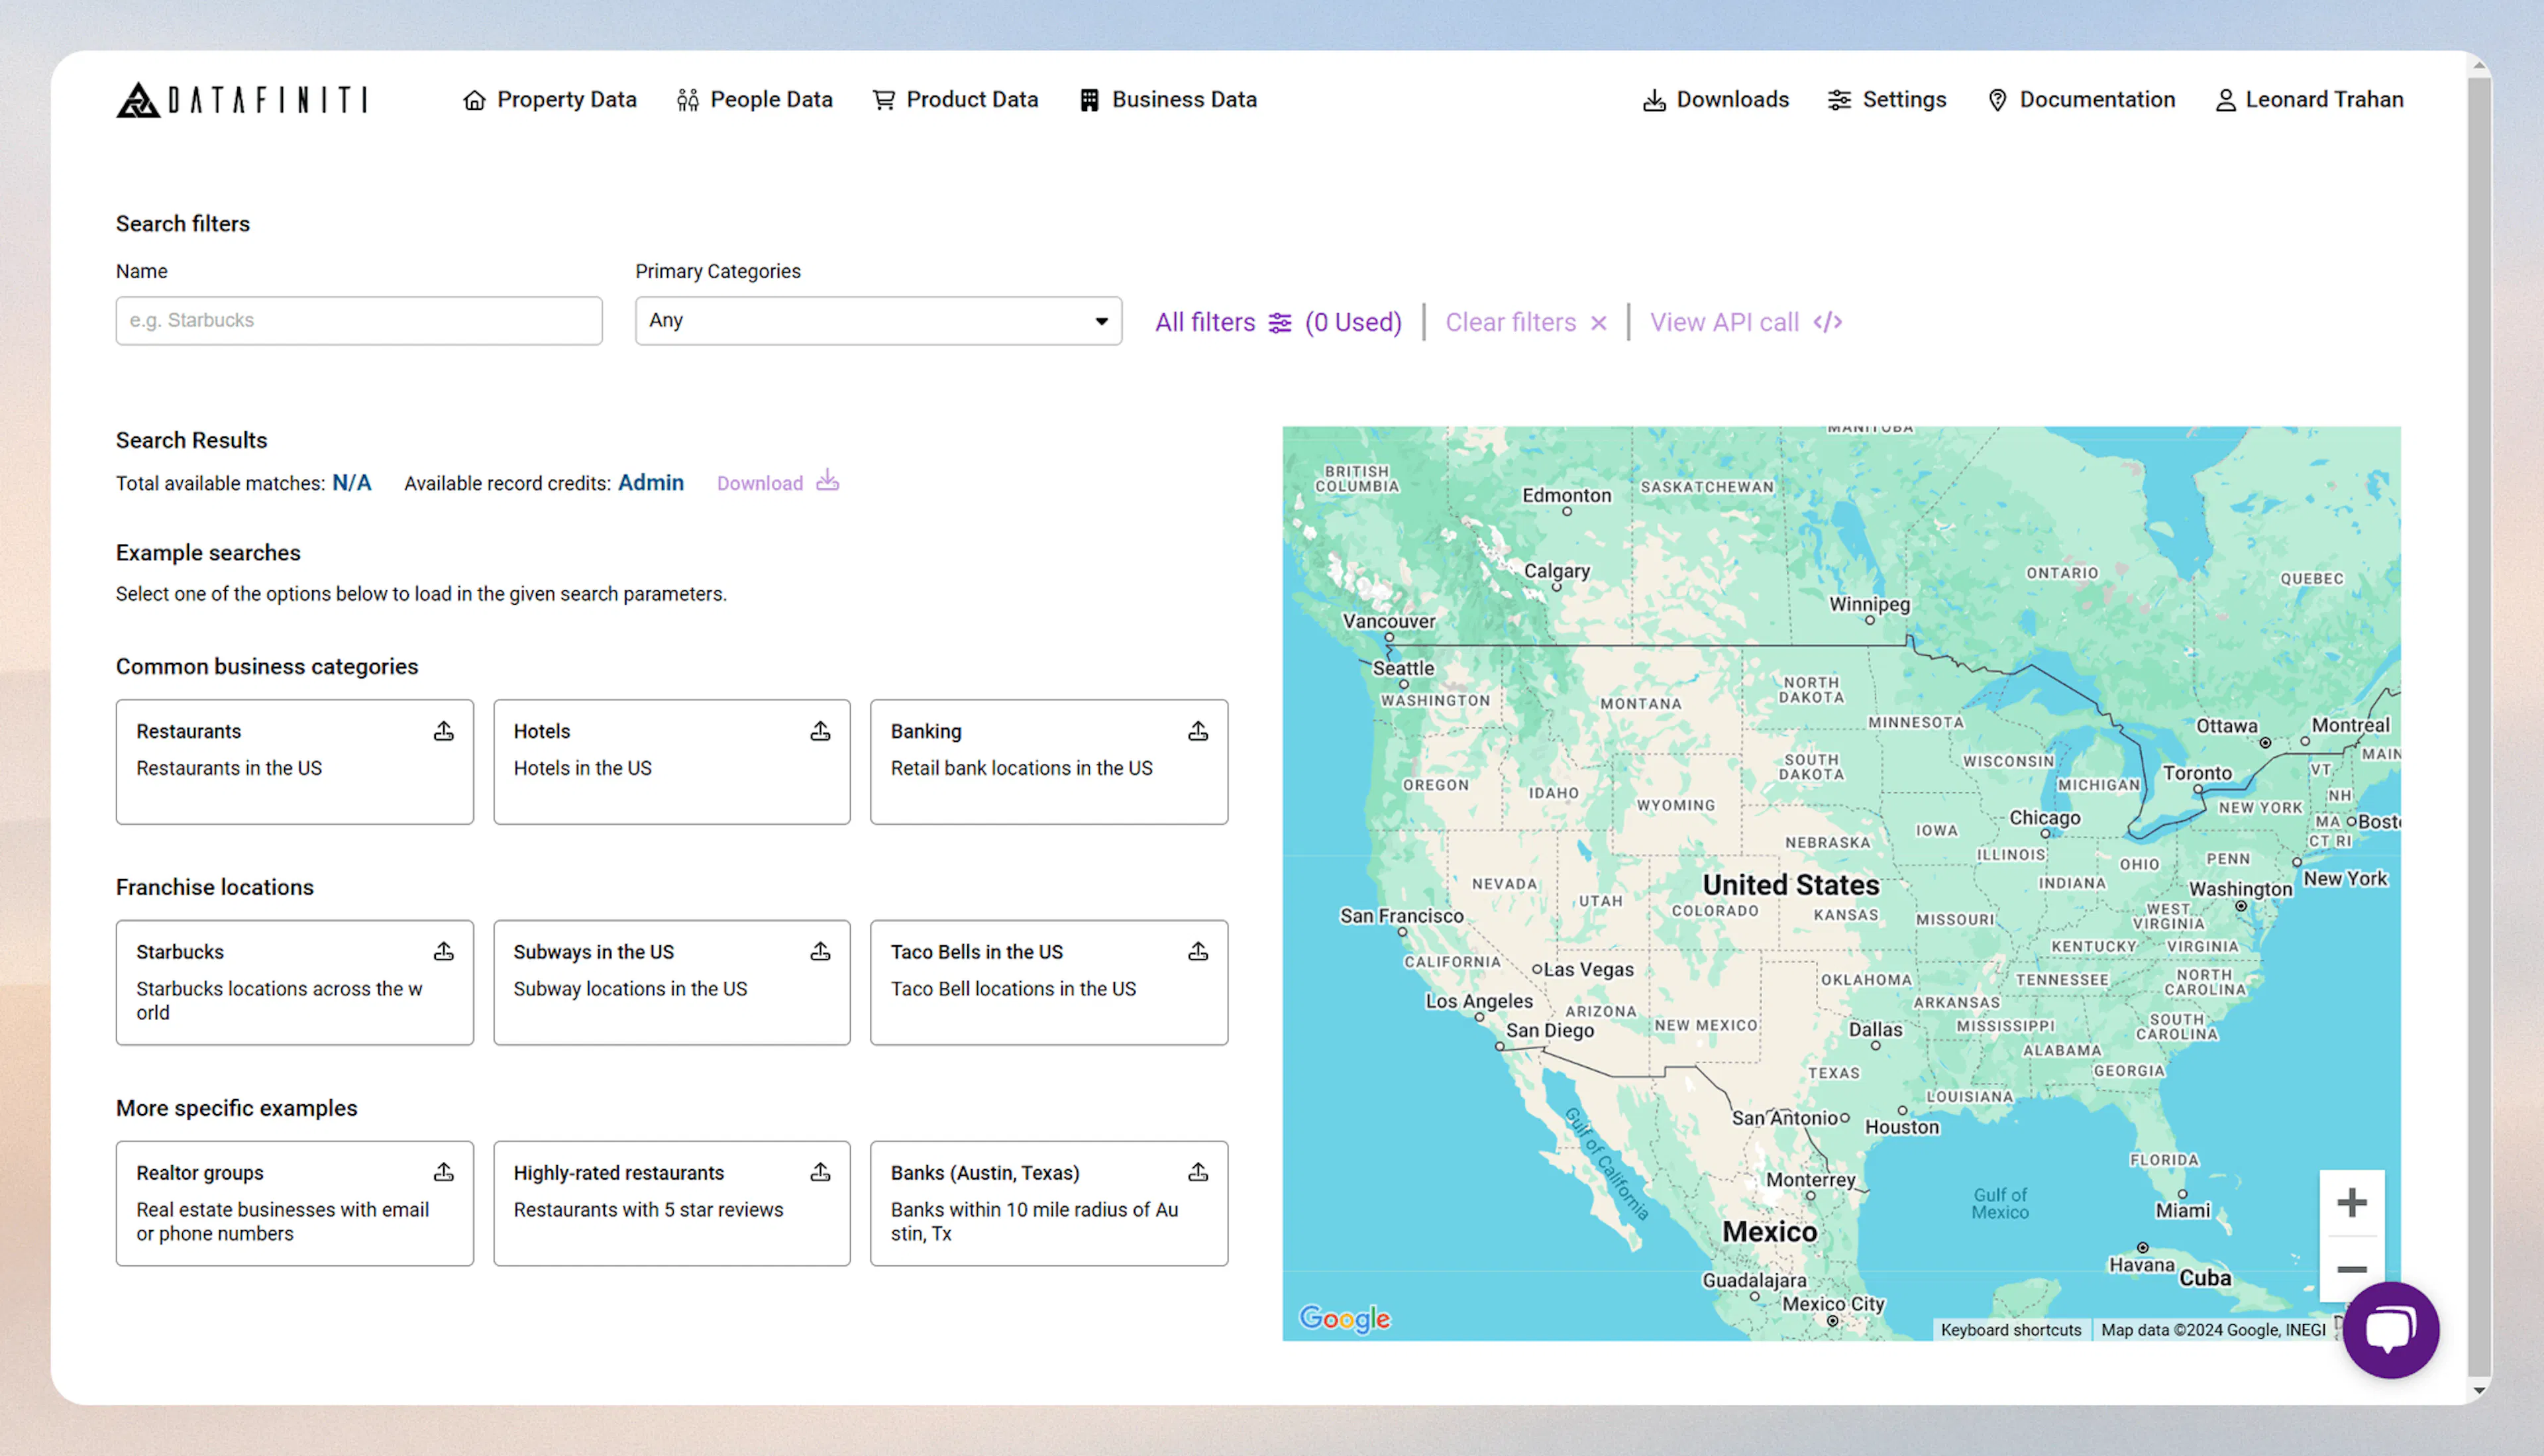This screenshot has width=2544, height=1456.
Task: Zoom in on the map
Action: tap(2353, 1203)
